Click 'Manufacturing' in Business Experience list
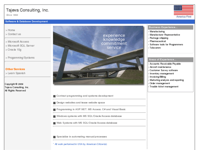Image resolution: width=201 pixels, height=150 pixels. 157,32
